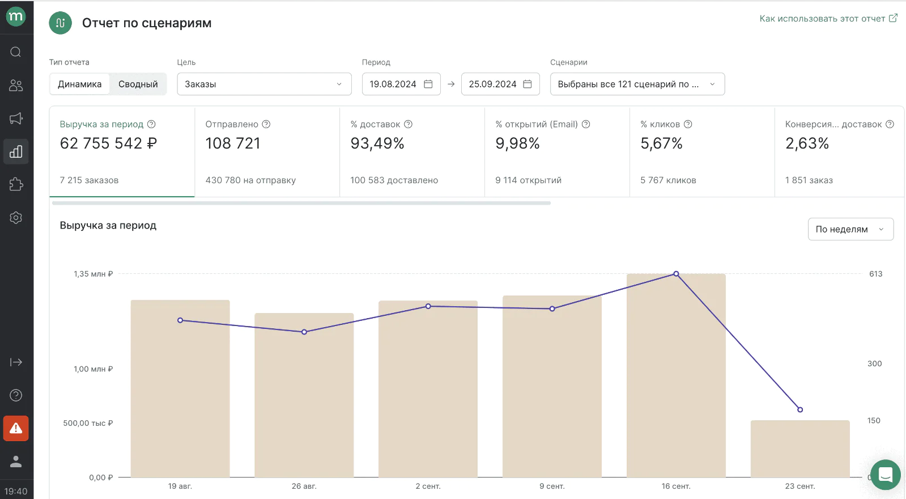Click line point on 26 авг. bar

click(x=304, y=332)
